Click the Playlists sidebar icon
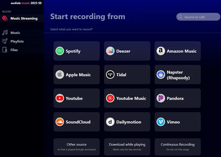The image size is (221, 157). [5, 41]
